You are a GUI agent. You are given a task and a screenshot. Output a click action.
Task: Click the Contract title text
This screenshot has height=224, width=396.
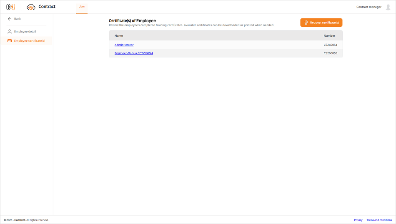(47, 7)
